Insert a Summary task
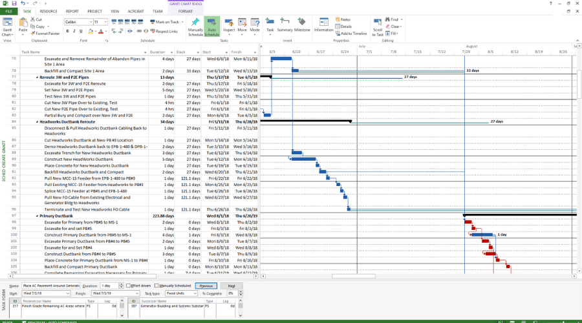Viewport: 582px width, 323px height. point(285,25)
